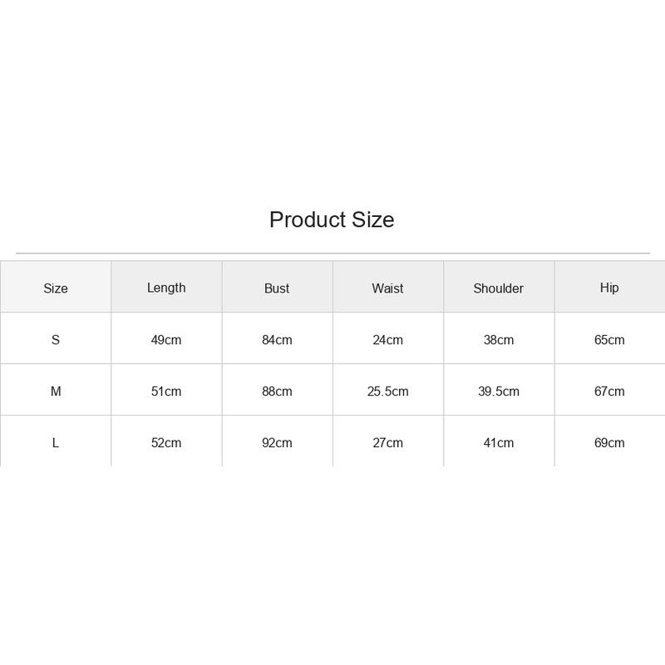
Task: Select the 25.5cm waist cell
Action: coord(388,391)
